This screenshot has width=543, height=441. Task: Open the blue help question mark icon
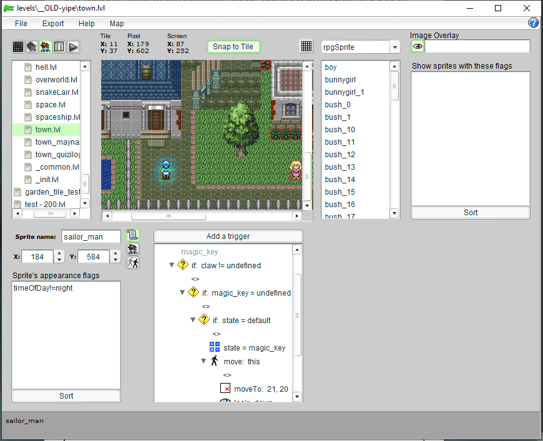534,23
